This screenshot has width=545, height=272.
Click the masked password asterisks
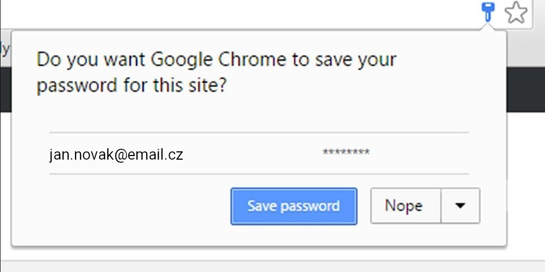pyautogui.click(x=346, y=152)
